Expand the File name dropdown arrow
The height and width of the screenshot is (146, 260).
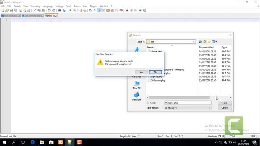click(210, 103)
